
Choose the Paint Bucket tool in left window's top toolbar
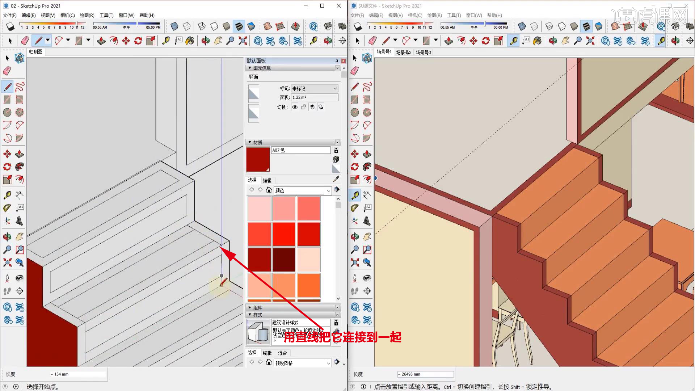tap(190, 41)
